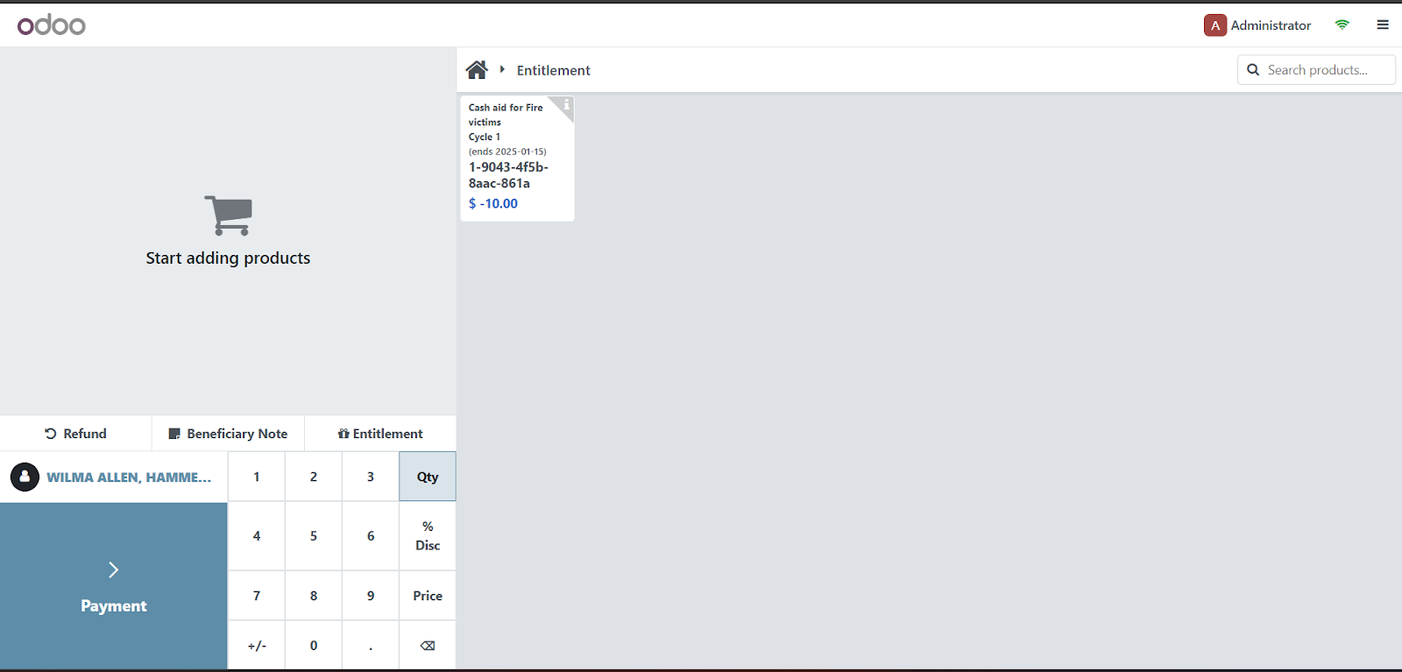The width and height of the screenshot is (1402, 672).
Task: Focus the Search products field
Action: coord(1325,70)
